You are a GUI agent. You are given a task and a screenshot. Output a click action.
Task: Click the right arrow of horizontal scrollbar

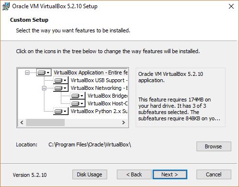tap(124, 123)
